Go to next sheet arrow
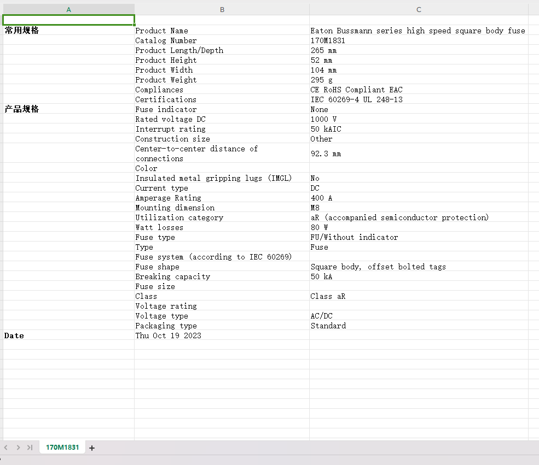This screenshot has height=465, width=539. coord(18,448)
